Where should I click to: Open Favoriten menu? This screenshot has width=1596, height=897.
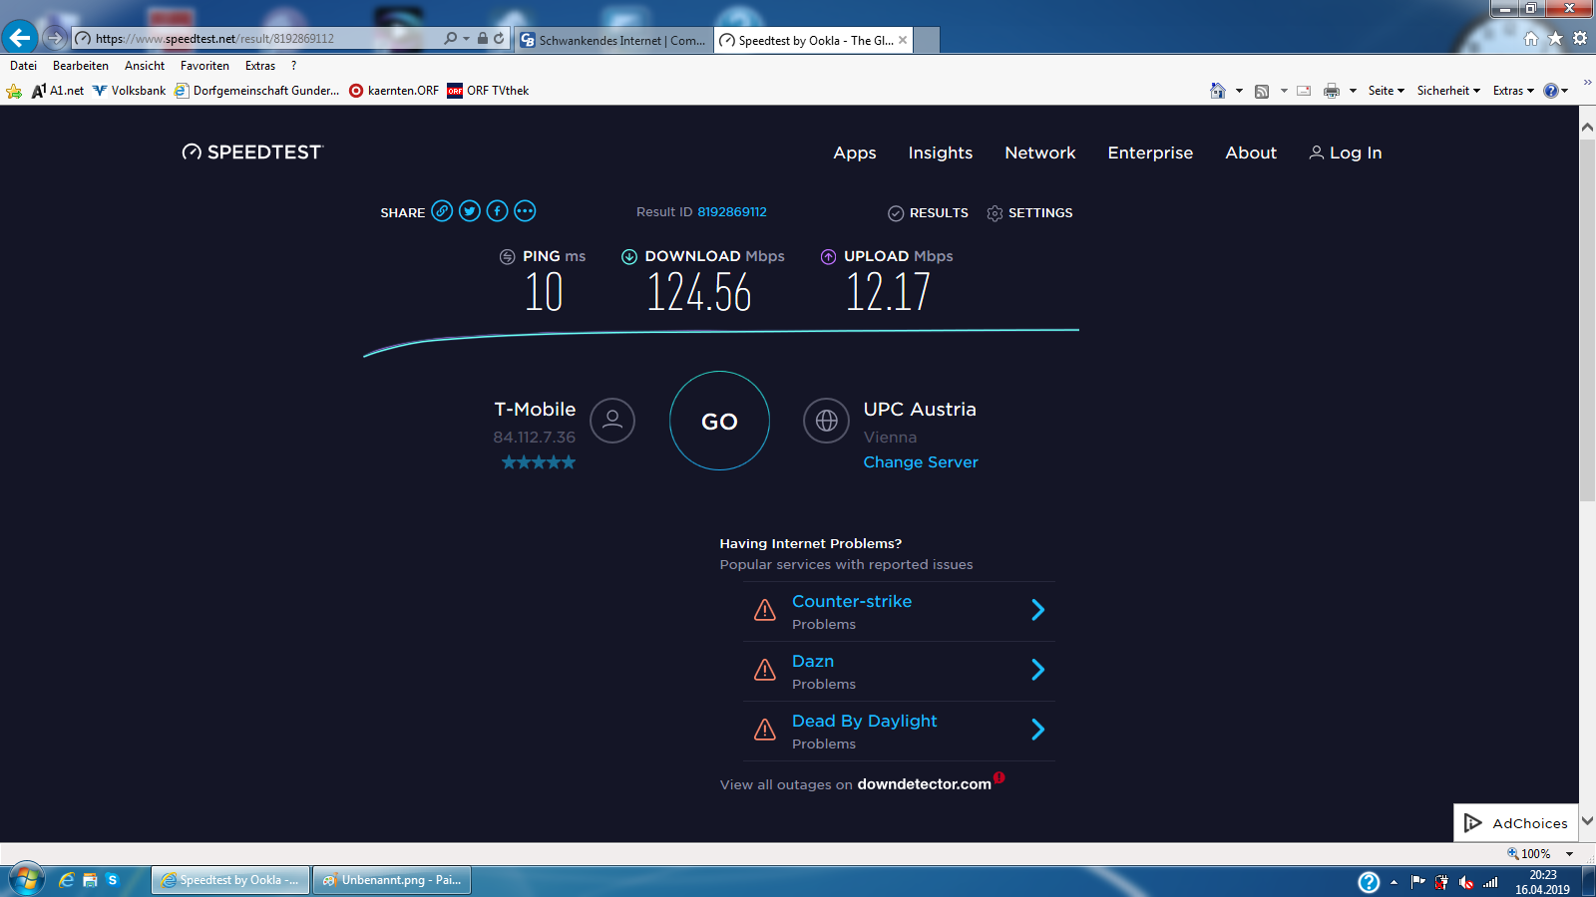(204, 66)
